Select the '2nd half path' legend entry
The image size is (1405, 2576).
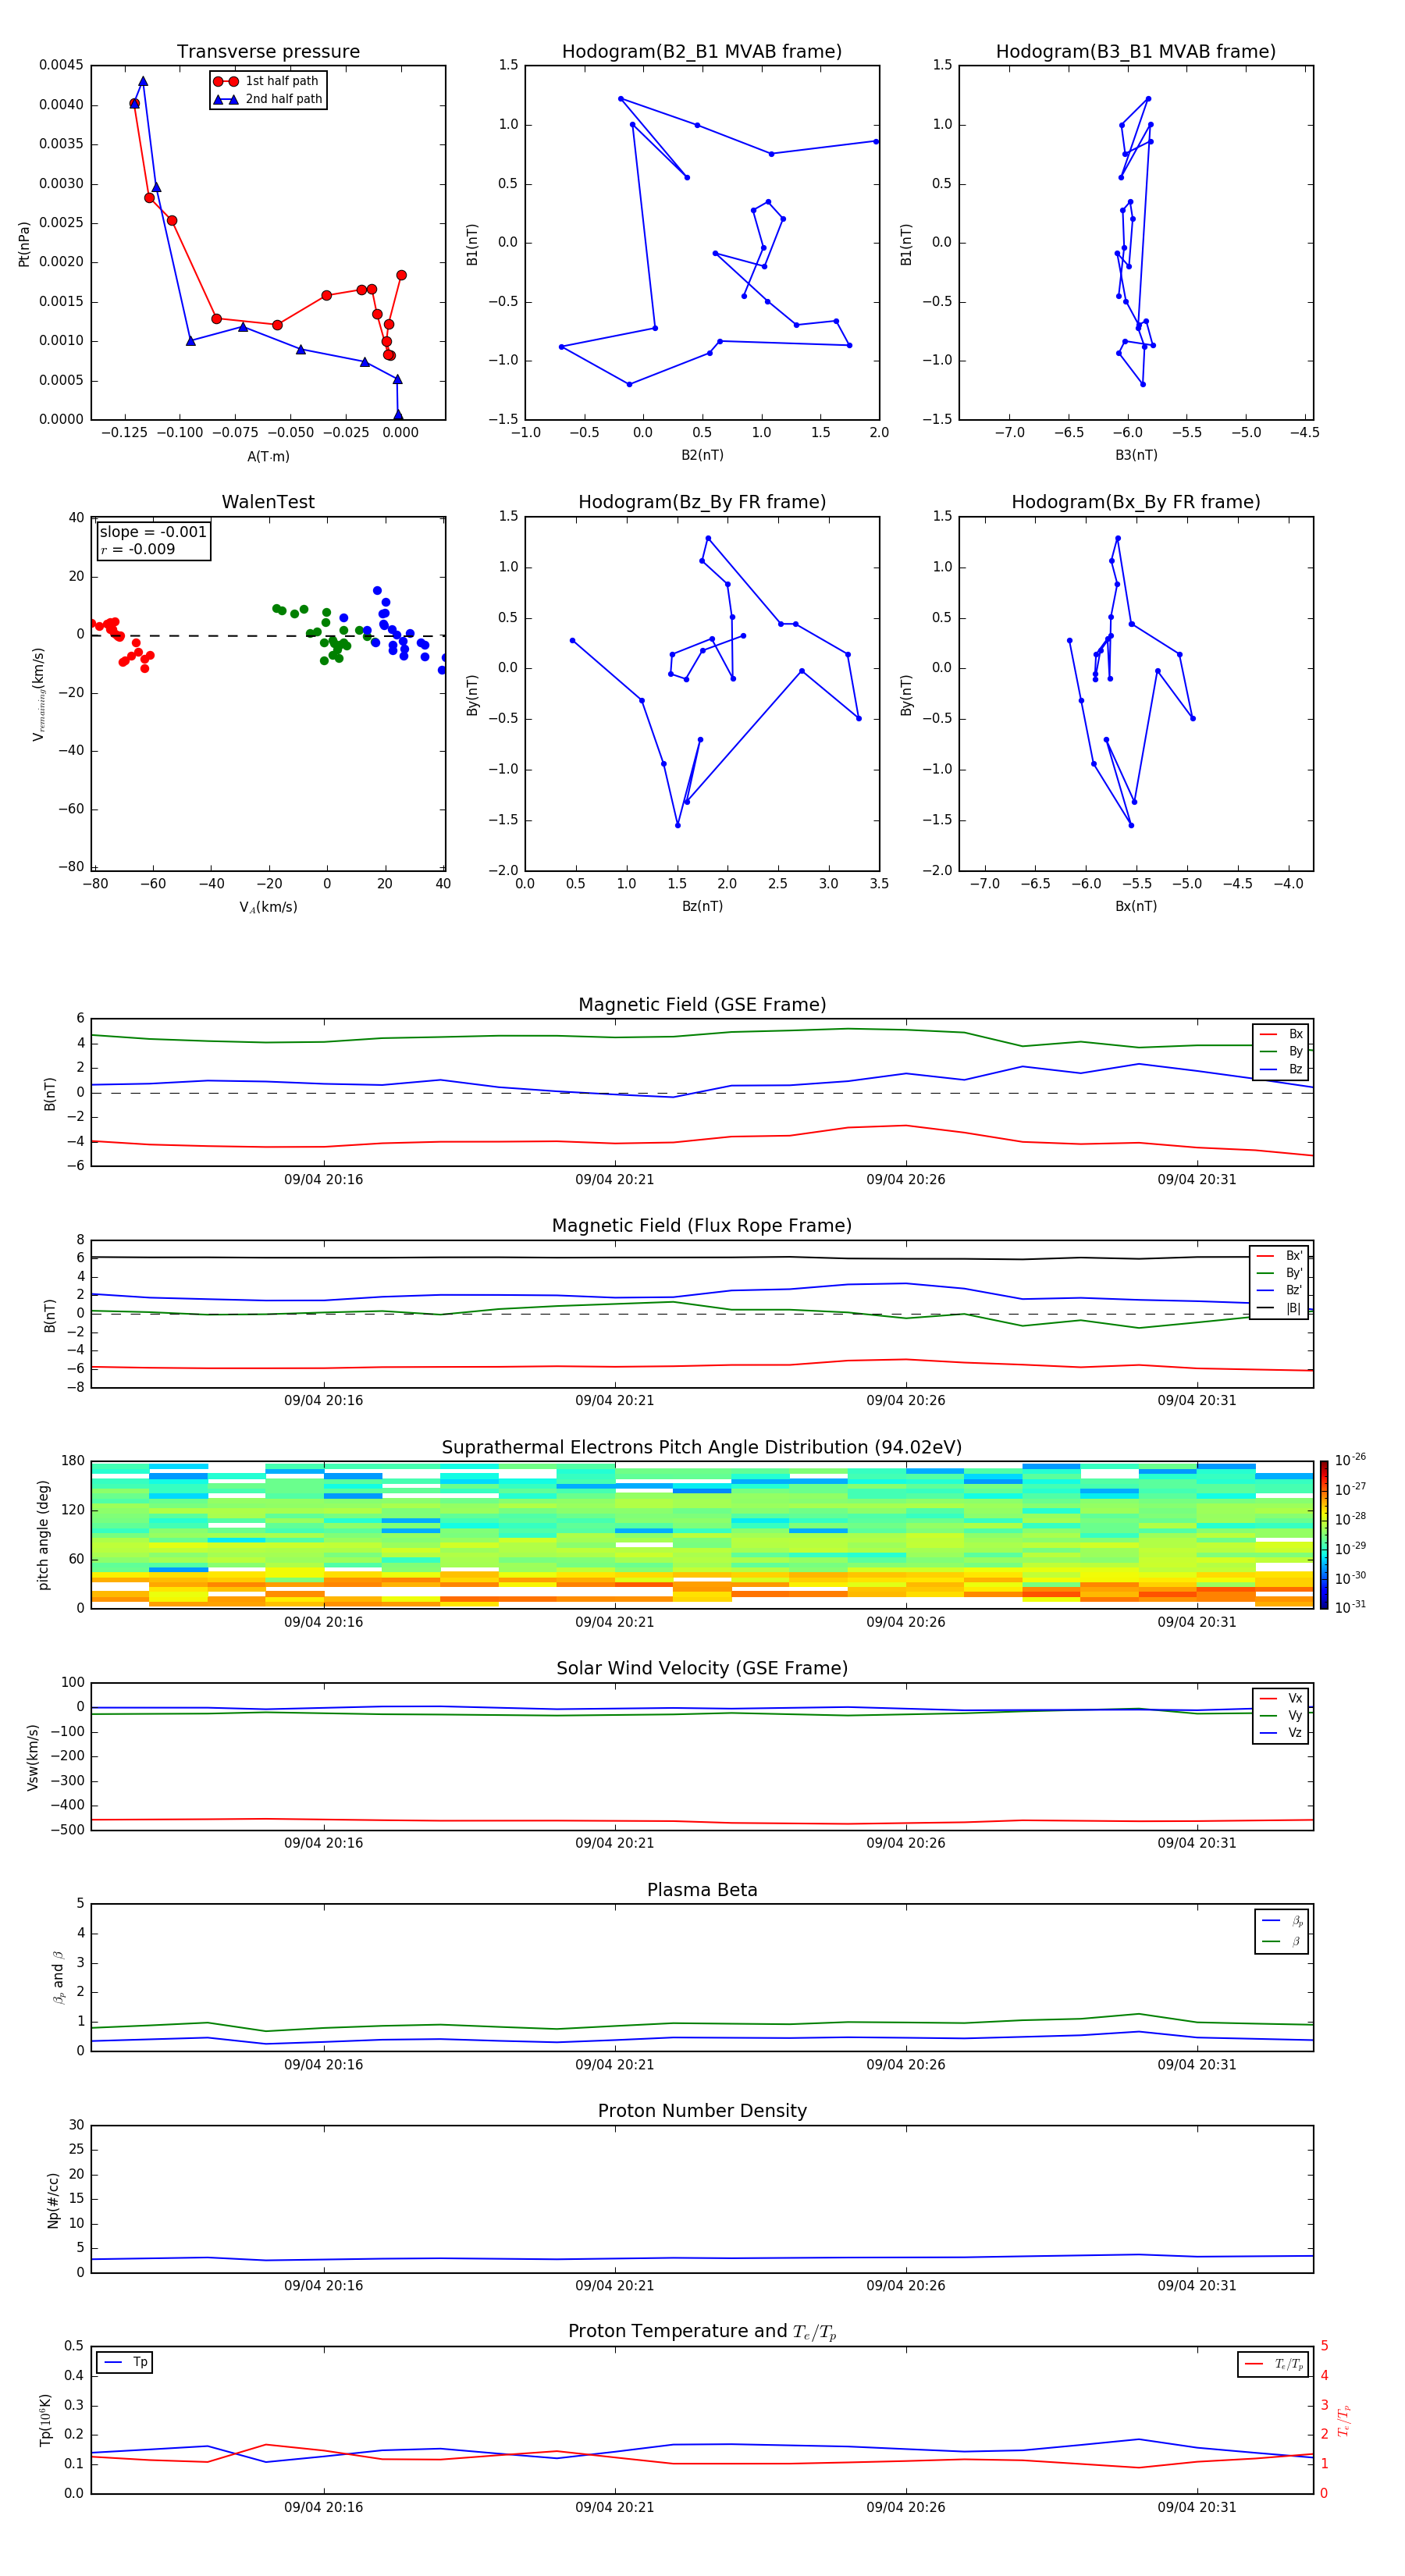pyautogui.click(x=267, y=99)
